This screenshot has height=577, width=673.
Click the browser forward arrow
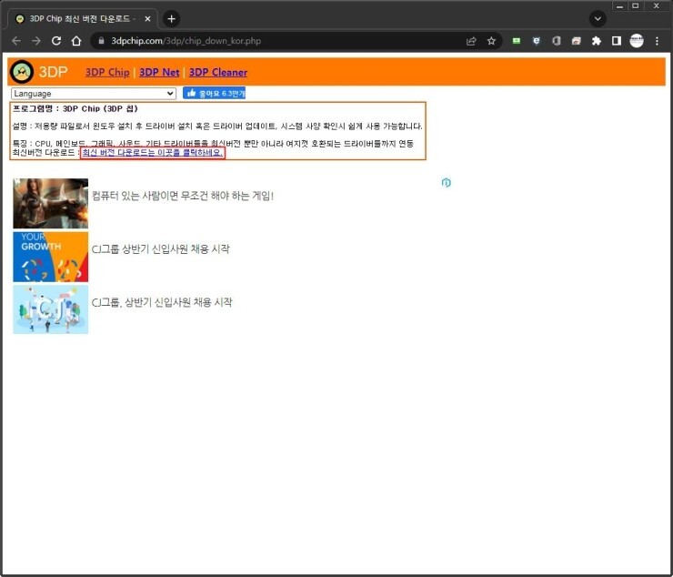pos(36,41)
